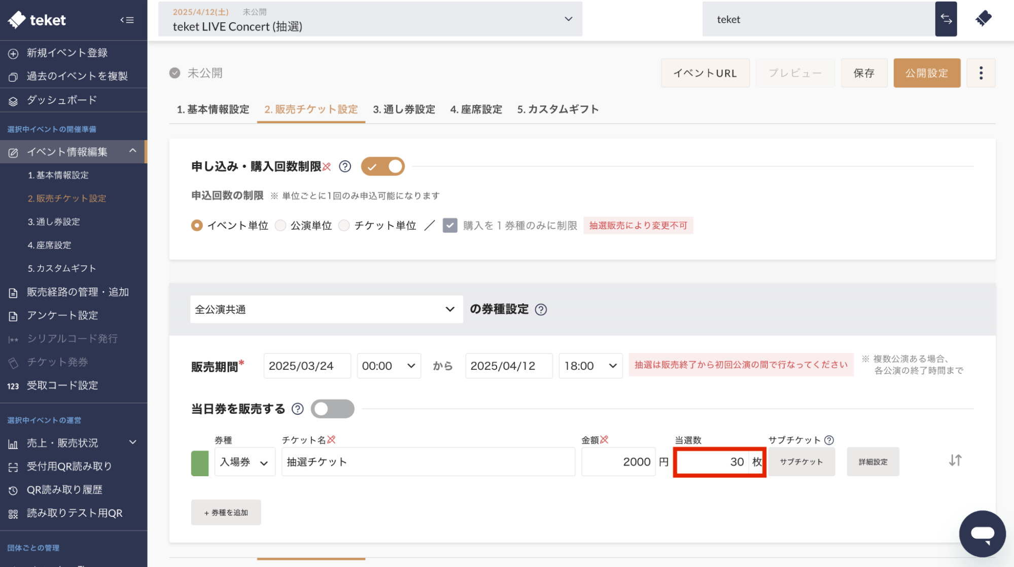Click the 詳細設定 button
The height and width of the screenshot is (567, 1014).
(x=873, y=462)
